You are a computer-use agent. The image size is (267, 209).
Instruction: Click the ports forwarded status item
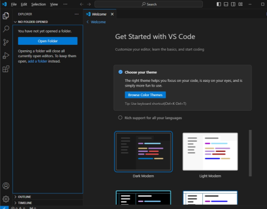click(33, 208)
